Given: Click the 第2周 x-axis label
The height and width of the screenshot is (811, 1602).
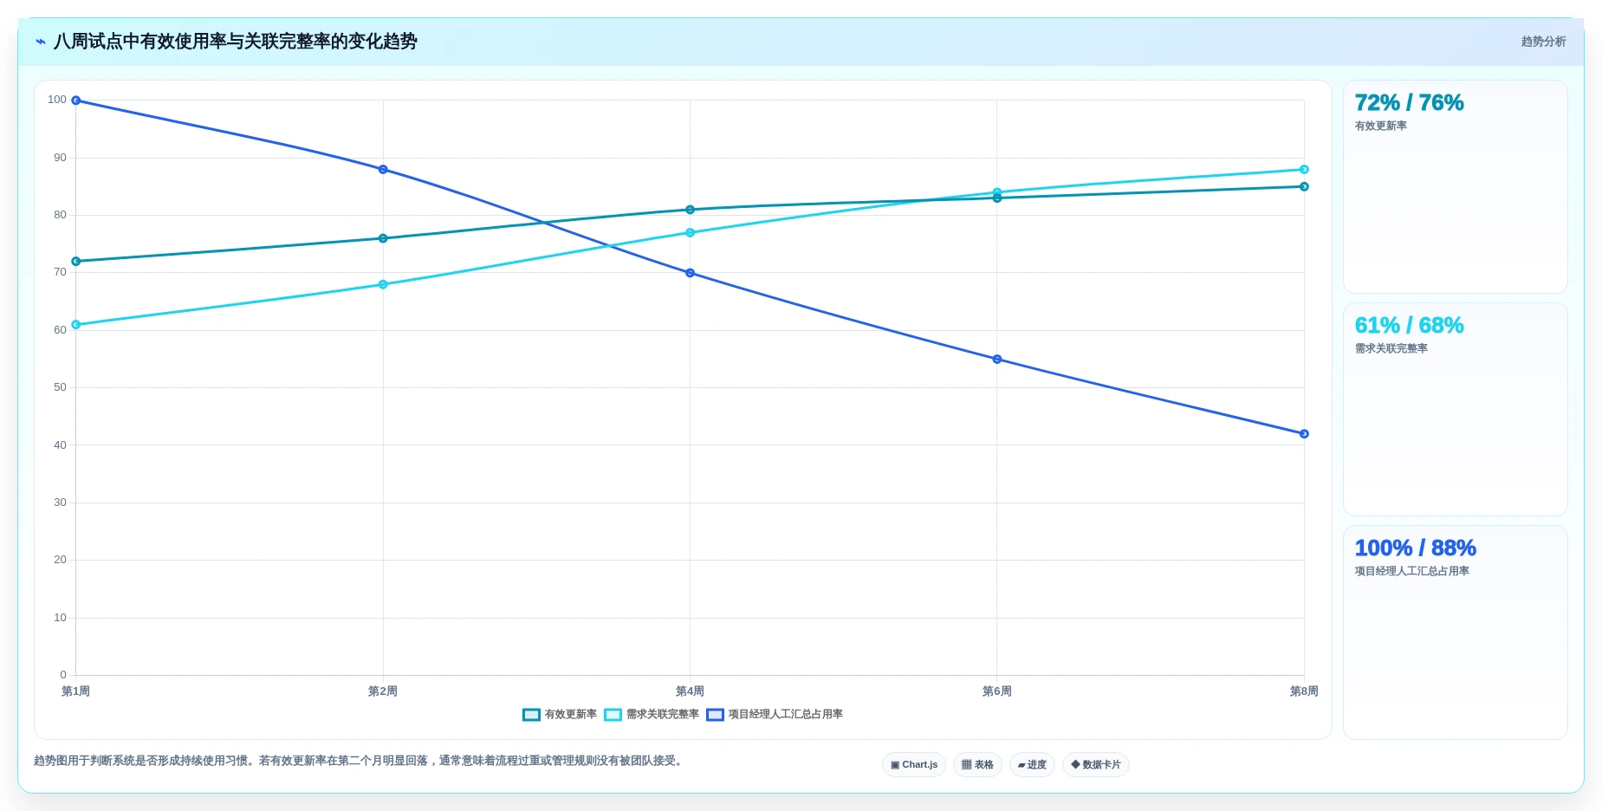Looking at the screenshot, I should tap(383, 691).
